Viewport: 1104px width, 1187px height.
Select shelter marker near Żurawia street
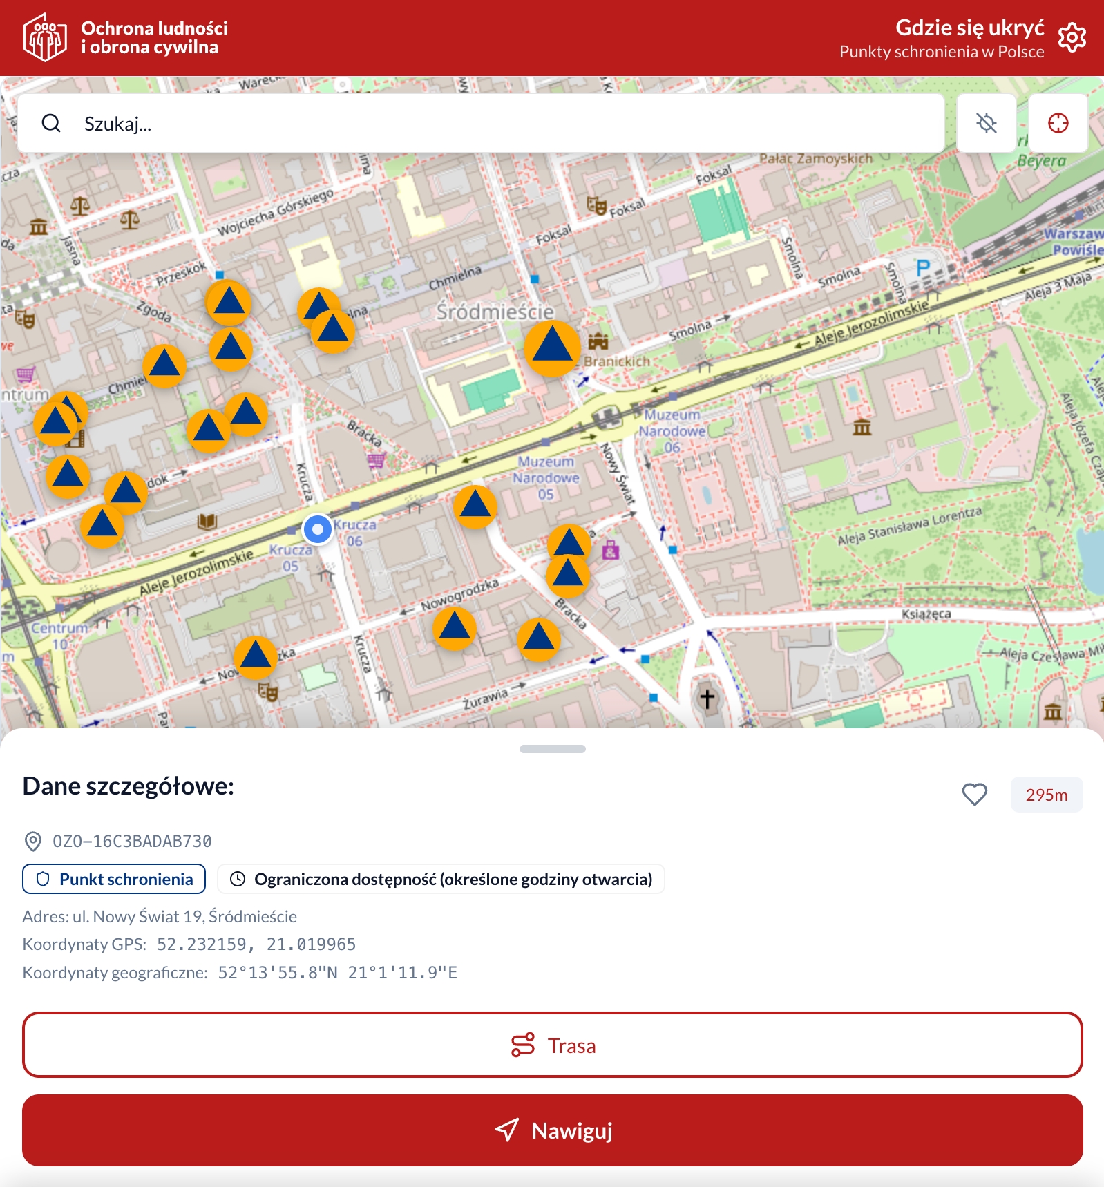pos(538,639)
